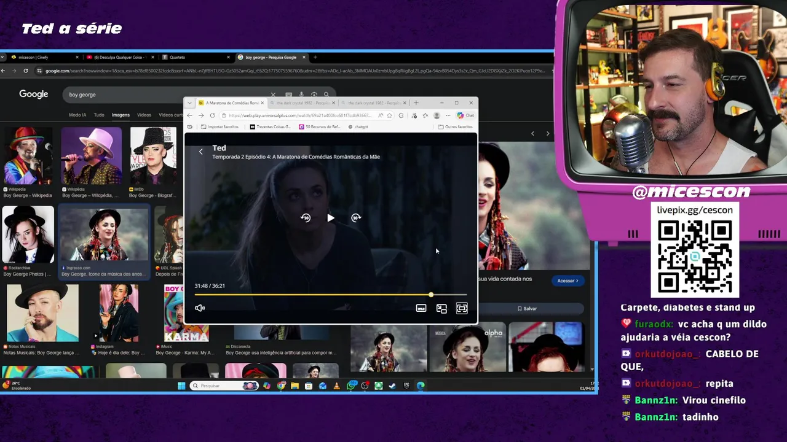Close the 'A Maratona de Comédias' Edge tab
This screenshot has height=442, width=787.
point(263,103)
